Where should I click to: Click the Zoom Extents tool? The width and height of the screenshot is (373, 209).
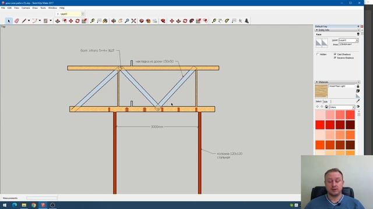pos(133,21)
